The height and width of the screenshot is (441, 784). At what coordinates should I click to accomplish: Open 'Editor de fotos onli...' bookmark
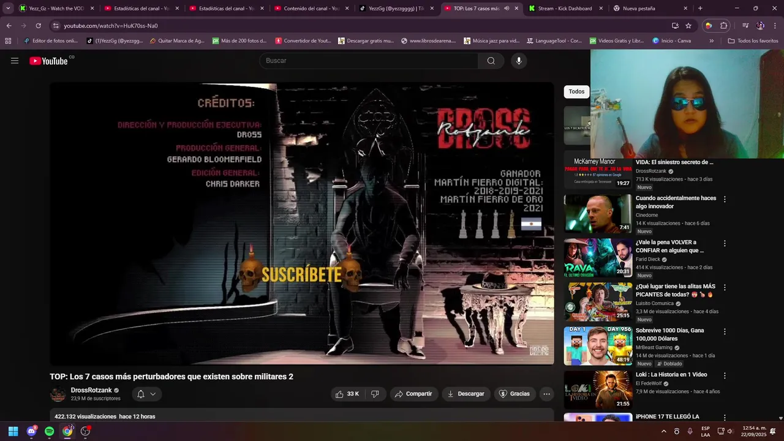pos(50,41)
